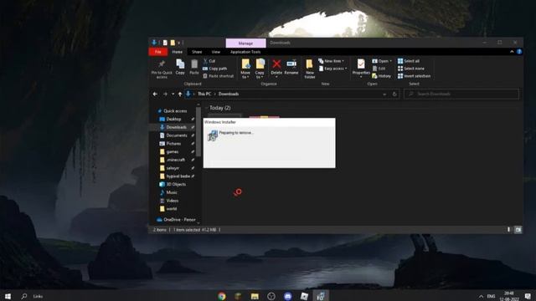536x301 pixels.
Task: Open the File menu
Action: point(158,52)
